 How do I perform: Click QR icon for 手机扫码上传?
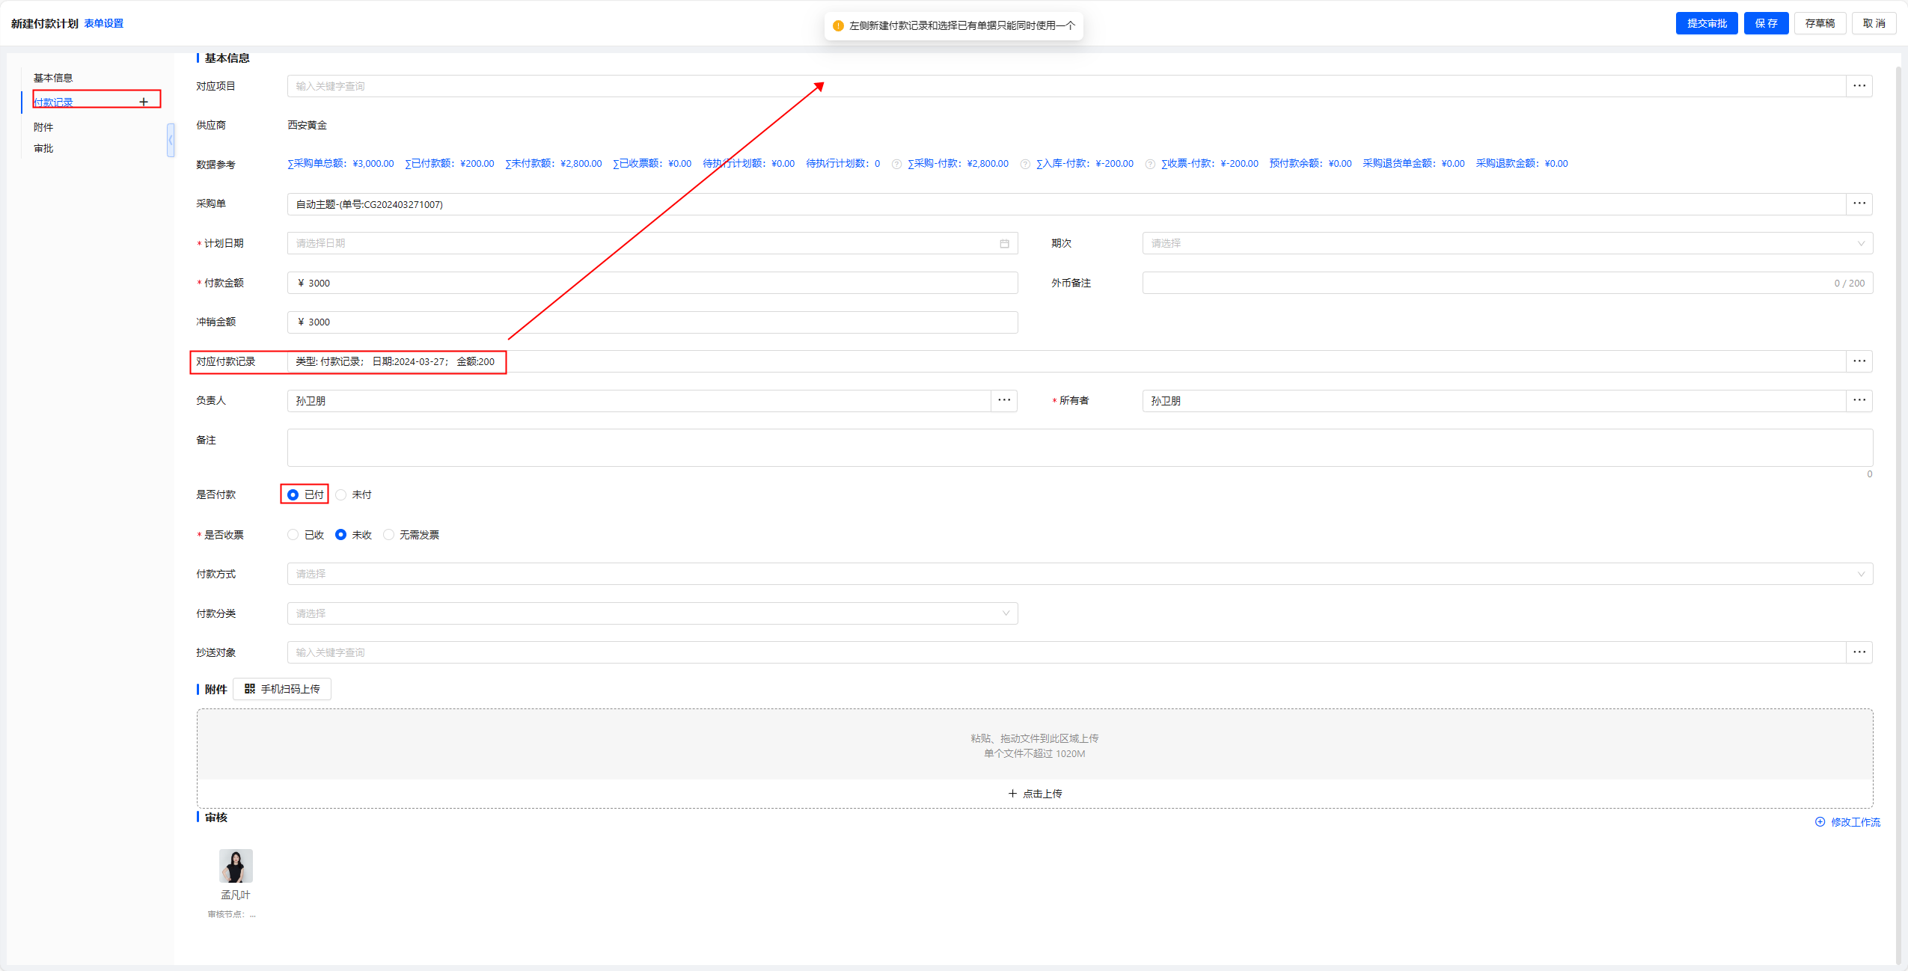tap(250, 689)
